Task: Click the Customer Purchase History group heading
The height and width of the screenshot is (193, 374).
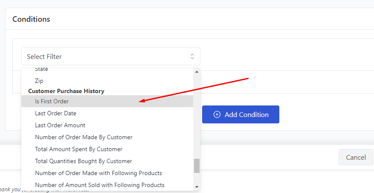Action: [x=66, y=91]
